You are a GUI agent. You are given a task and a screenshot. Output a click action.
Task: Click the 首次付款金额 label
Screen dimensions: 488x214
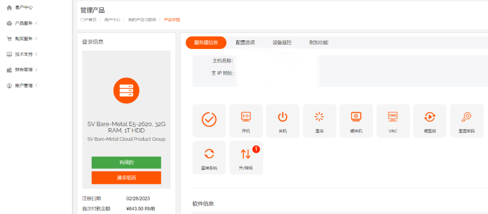tap(96, 209)
